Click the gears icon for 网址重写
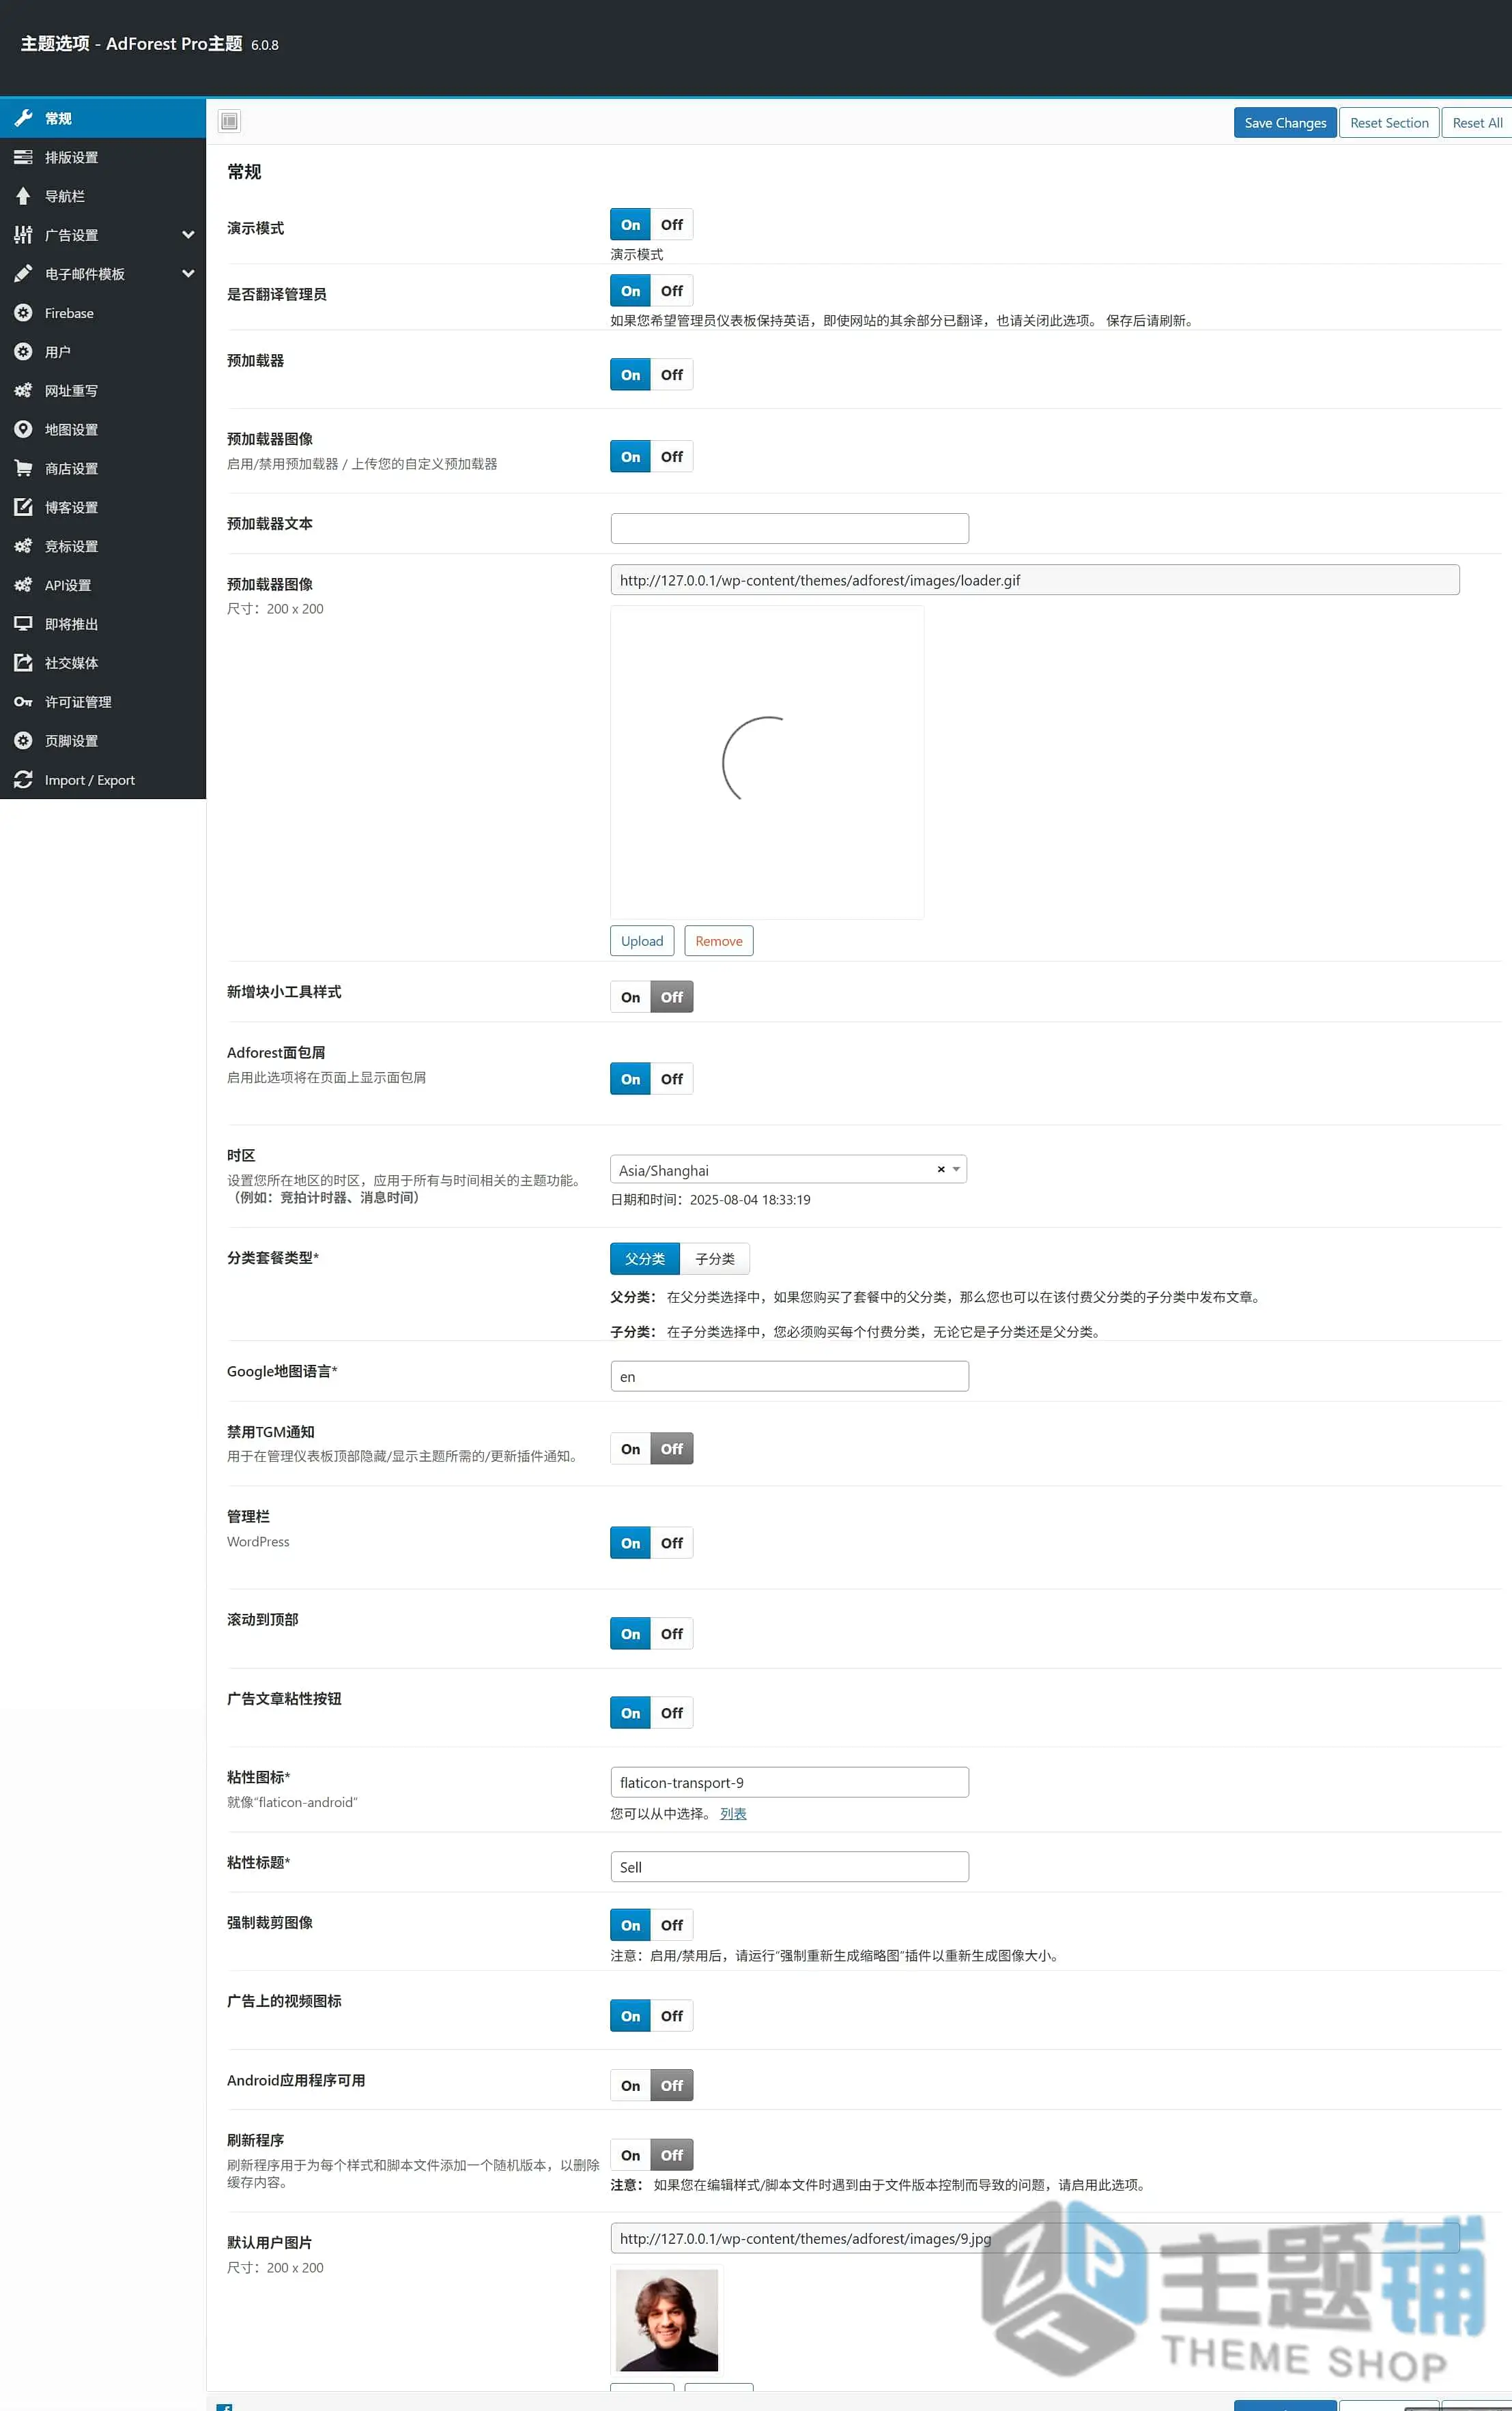 coord(23,391)
